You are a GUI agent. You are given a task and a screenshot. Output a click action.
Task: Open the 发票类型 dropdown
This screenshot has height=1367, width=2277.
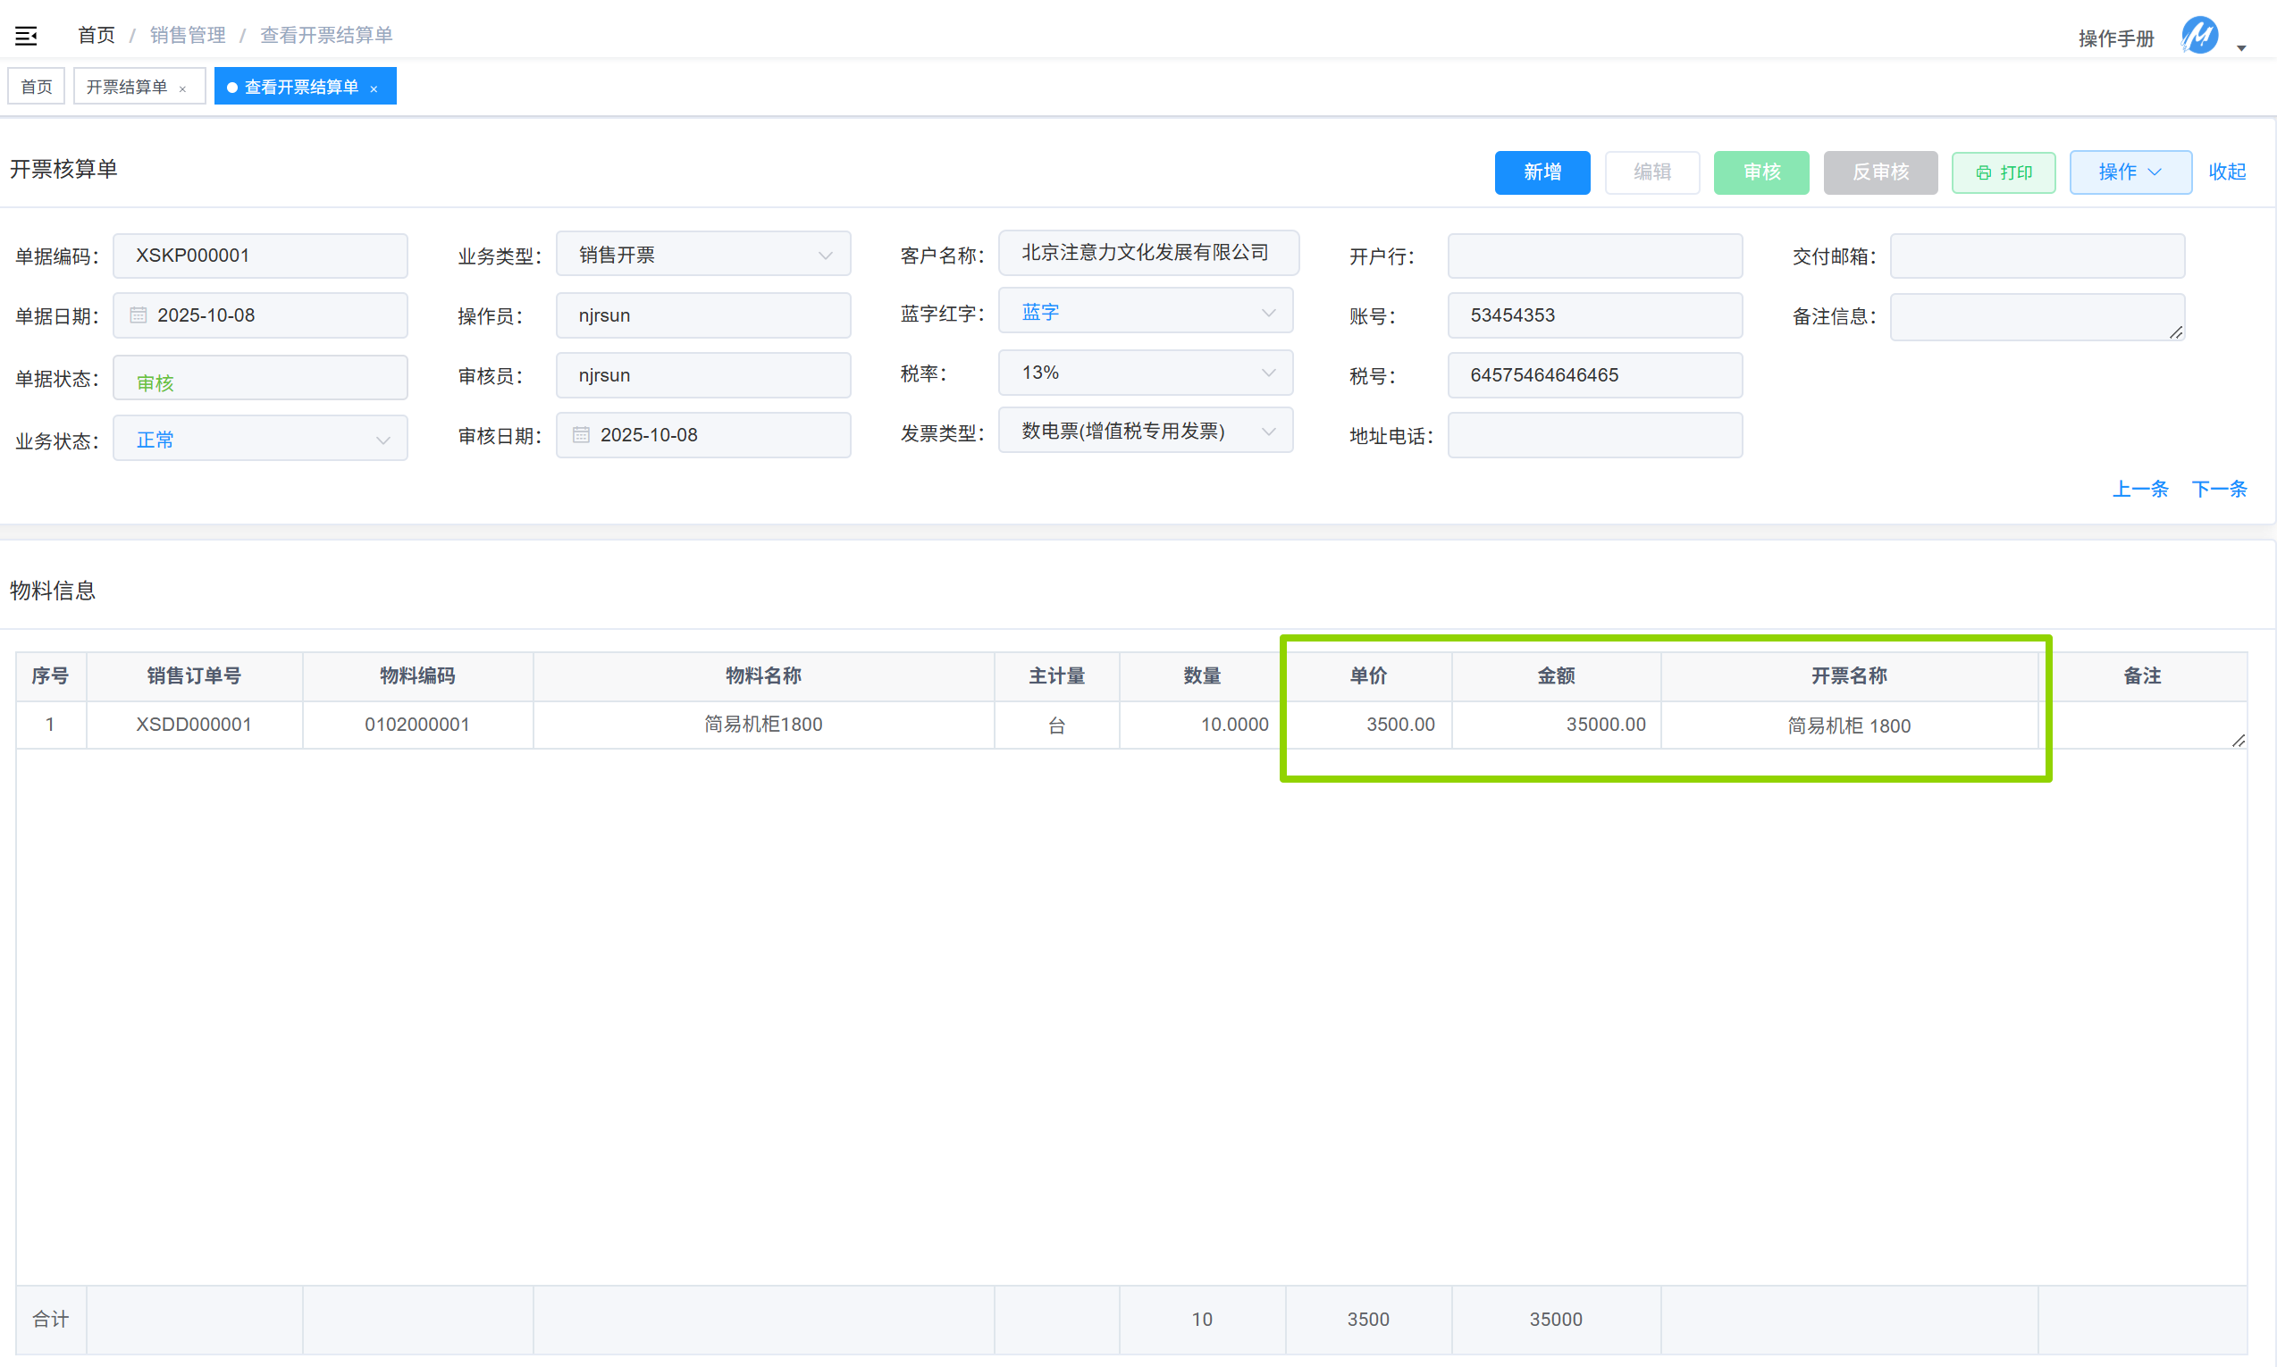pos(1267,432)
